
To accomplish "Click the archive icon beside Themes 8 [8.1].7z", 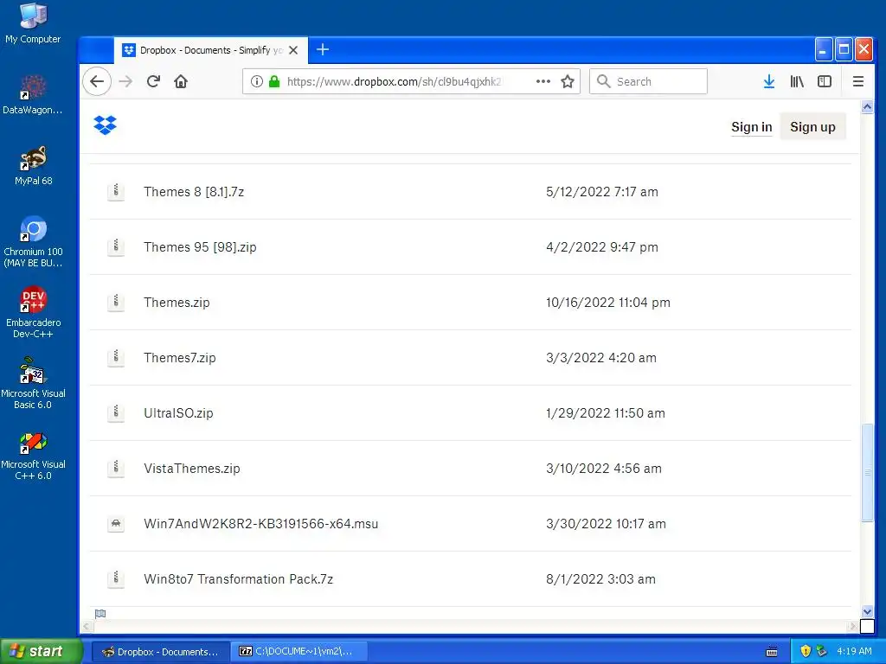I will [x=116, y=191].
